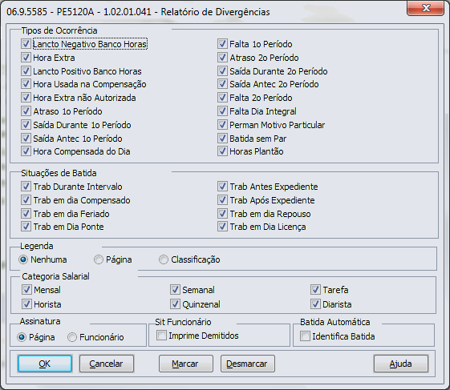The height and width of the screenshot is (390, 450).
Task: Toggle Trab em dia Compensado
Action: 26,199
